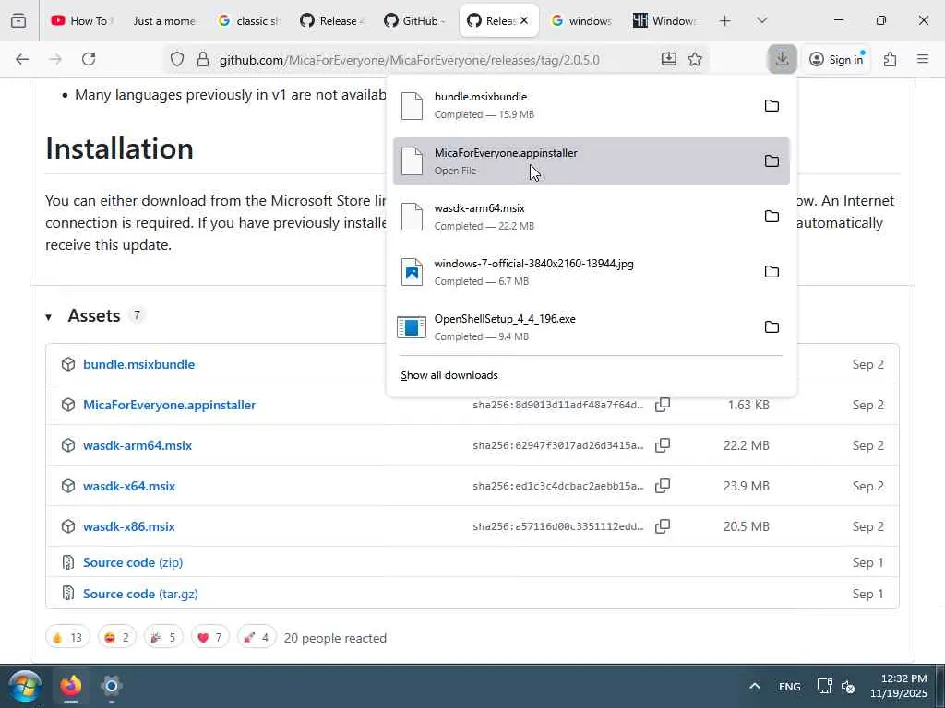Switch to the first GitHub Release tab
Image resolution: width=945 pixels, height=708 pixels.
tap(332, 20)
